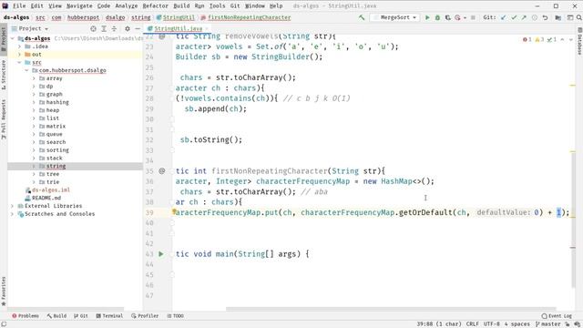Image resolution: width=583 pixels, height=328 pixels.
Task: Open the TODO tool window
Action: click(x=175, y=316)
